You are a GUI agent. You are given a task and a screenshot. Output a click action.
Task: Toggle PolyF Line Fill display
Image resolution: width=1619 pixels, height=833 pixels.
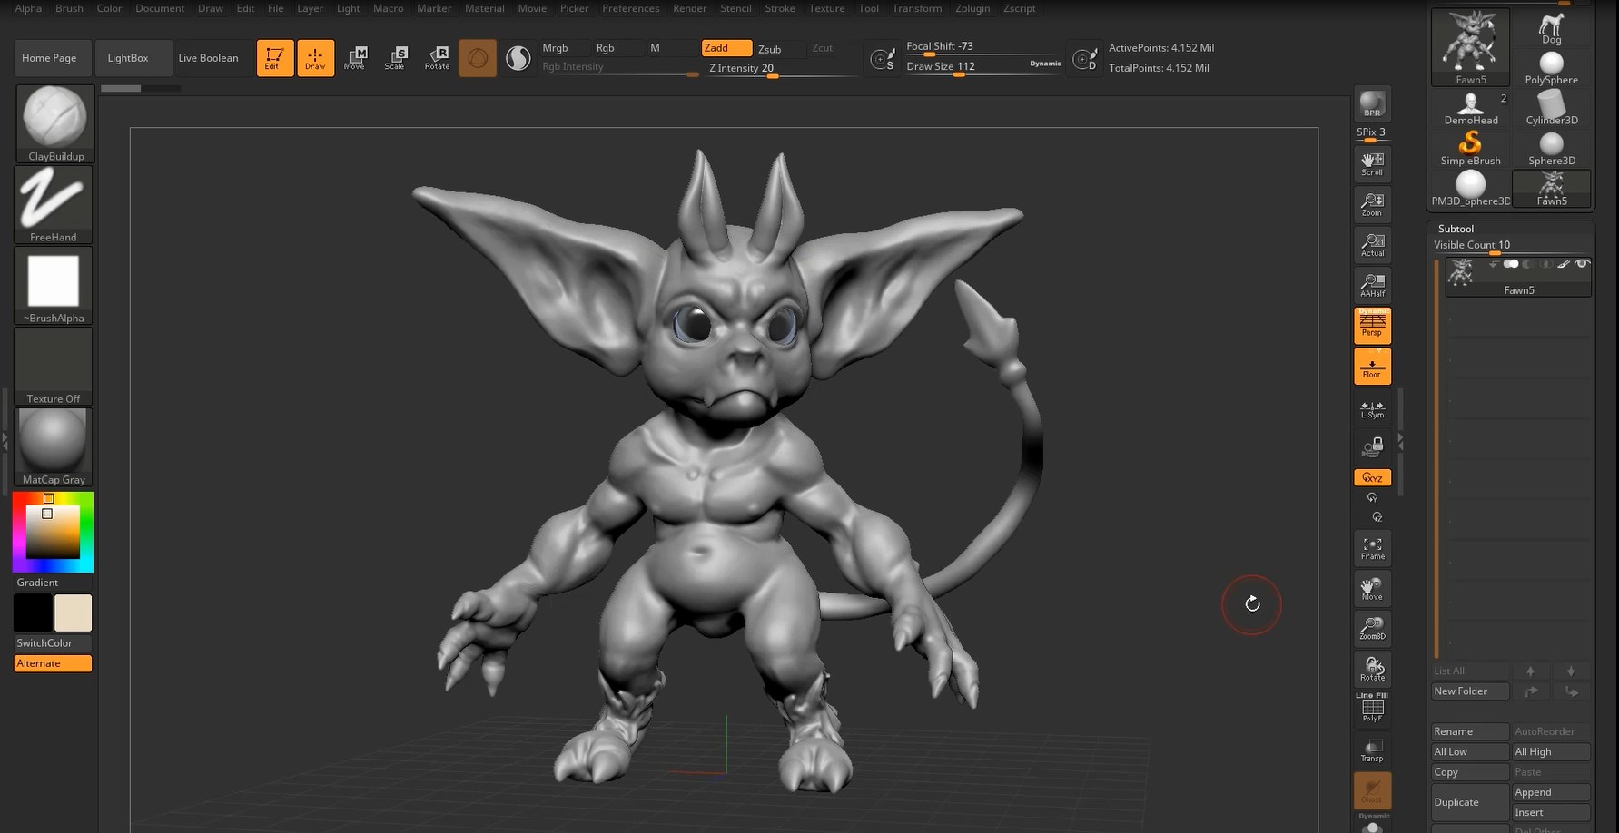1372,708
